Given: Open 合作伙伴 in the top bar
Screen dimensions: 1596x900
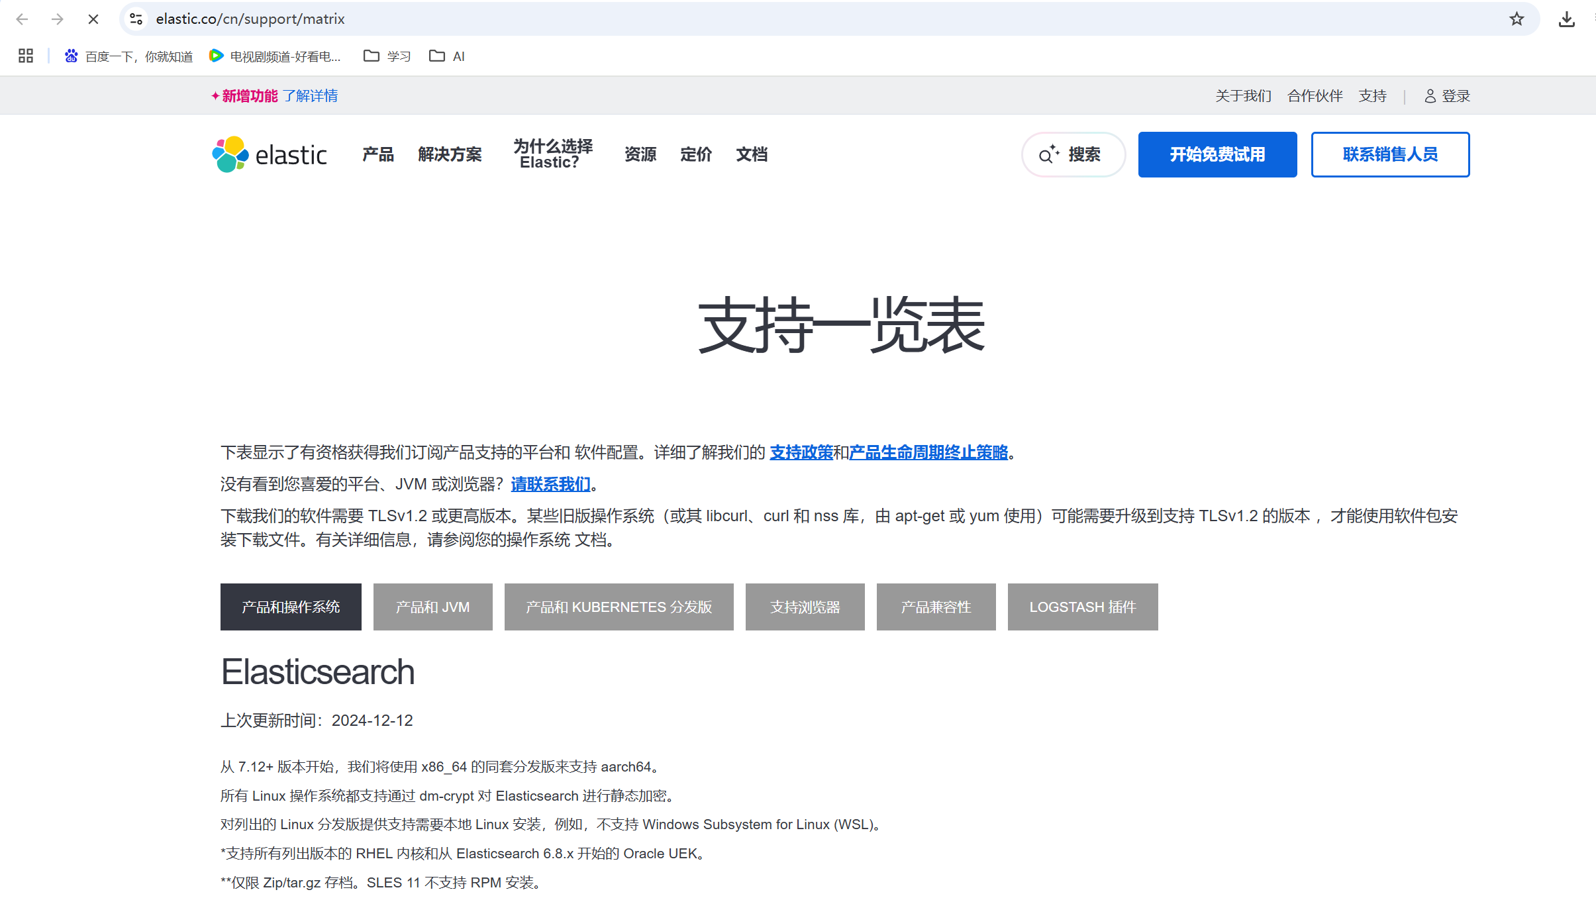Looking at the screenshot, I should (1315, 96).
